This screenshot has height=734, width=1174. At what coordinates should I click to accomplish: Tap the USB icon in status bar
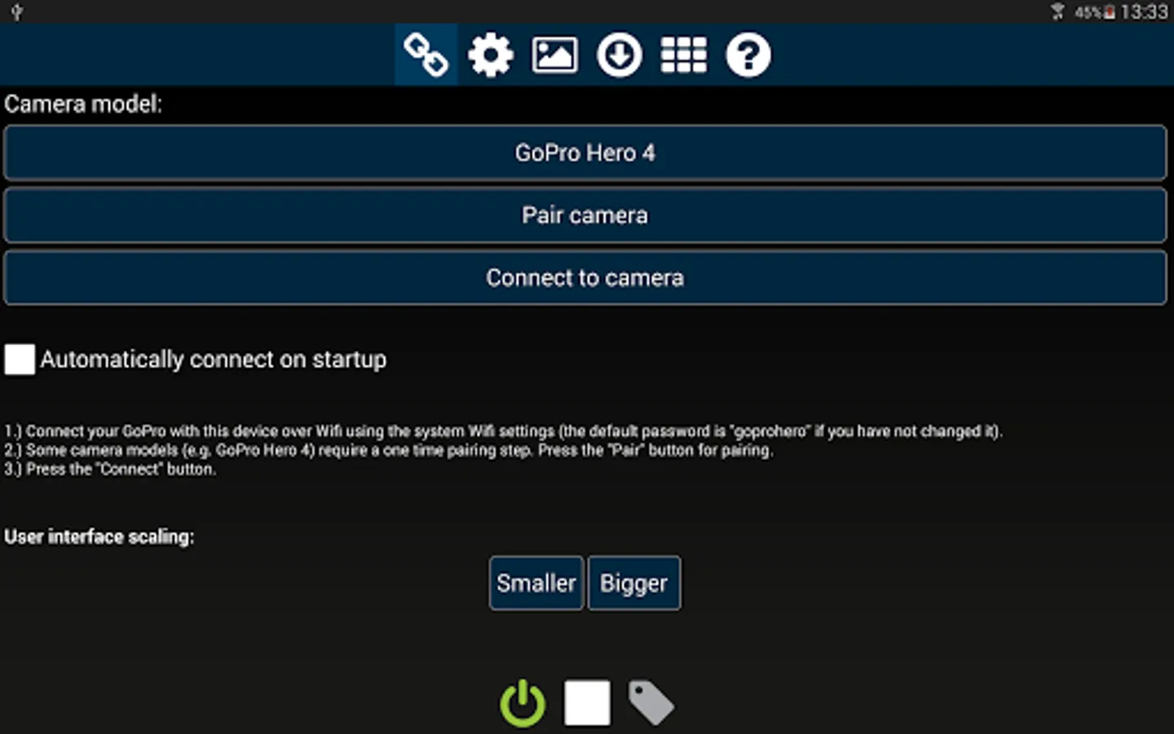coord(16,11)
